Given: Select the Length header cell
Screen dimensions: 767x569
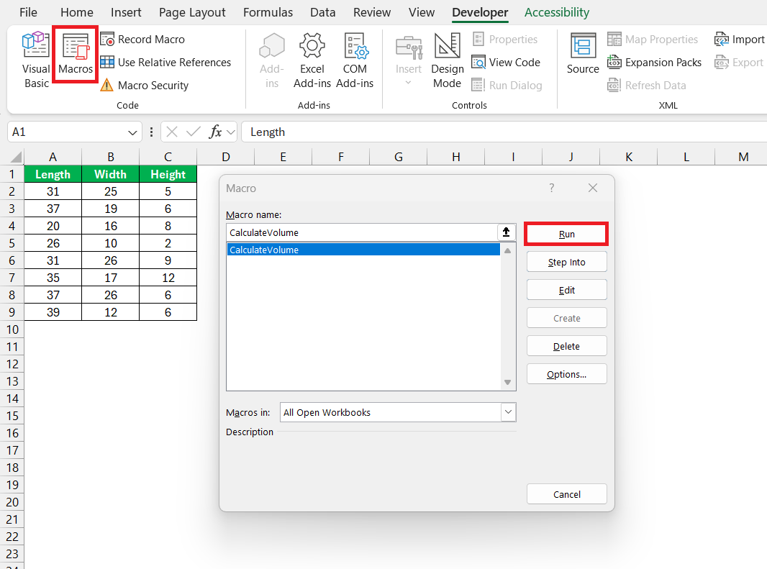Looking at the screenshot, I should 53,174.
